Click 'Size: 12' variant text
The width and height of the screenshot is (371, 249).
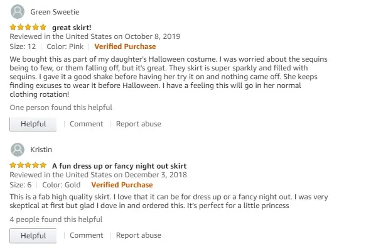click(x=23, y=47)
